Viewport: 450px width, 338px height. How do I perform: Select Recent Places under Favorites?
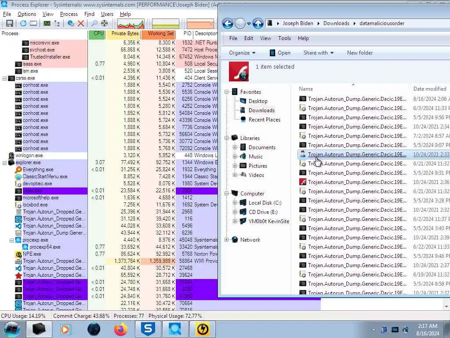click(x=264, y=120)
